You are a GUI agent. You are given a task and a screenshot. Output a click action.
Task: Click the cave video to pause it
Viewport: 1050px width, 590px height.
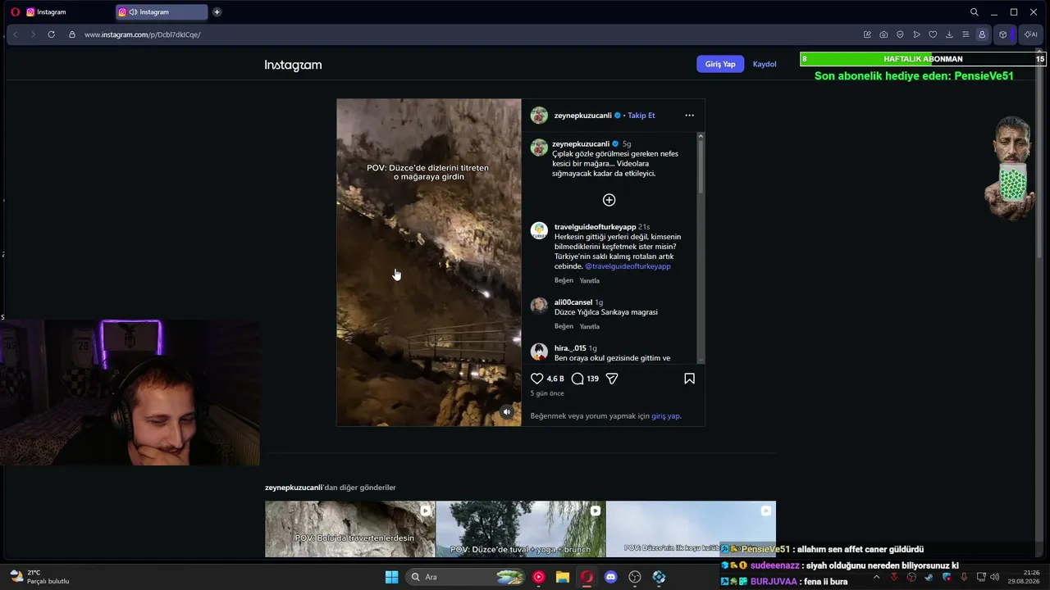[x=429, y=262]
